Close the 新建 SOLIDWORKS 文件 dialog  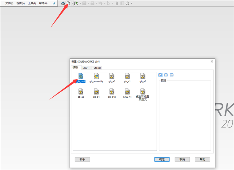pyautogui.click(x=212, y=61)
